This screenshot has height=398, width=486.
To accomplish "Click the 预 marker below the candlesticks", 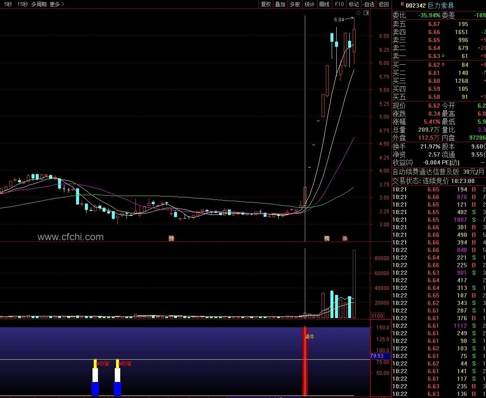I will (171, 238).
